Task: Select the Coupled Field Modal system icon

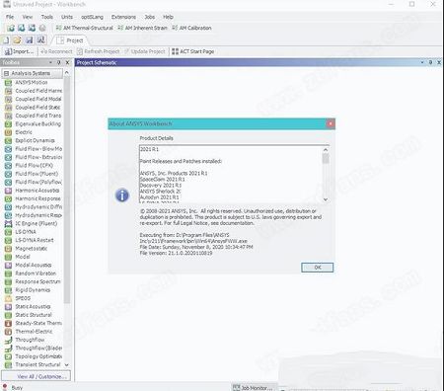Action: (8, 99)
